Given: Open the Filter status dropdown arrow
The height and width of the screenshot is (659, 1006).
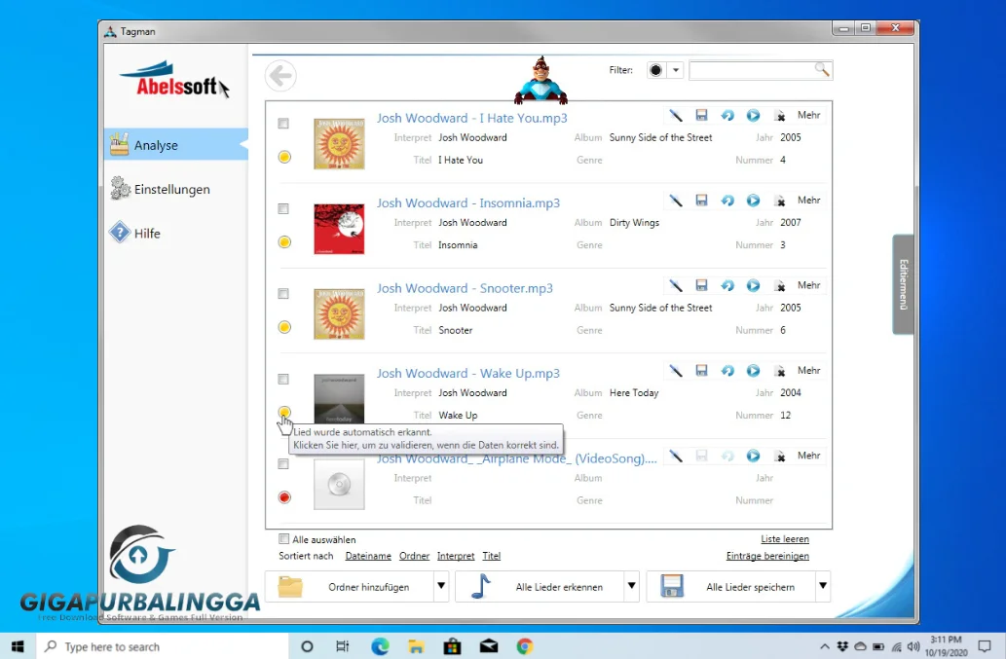Looking at the screenshot, I should pyautogui.click(x=676, y=70).
